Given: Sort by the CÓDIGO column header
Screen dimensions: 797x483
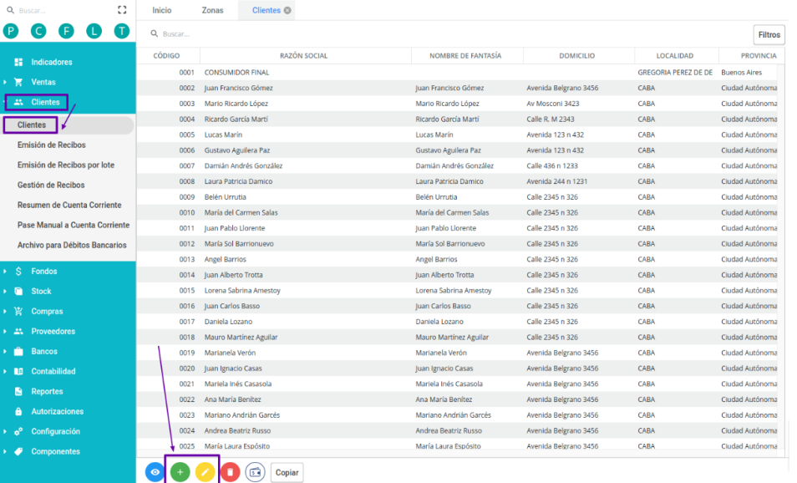Looking at the screenshot, I should pos(167,55).
